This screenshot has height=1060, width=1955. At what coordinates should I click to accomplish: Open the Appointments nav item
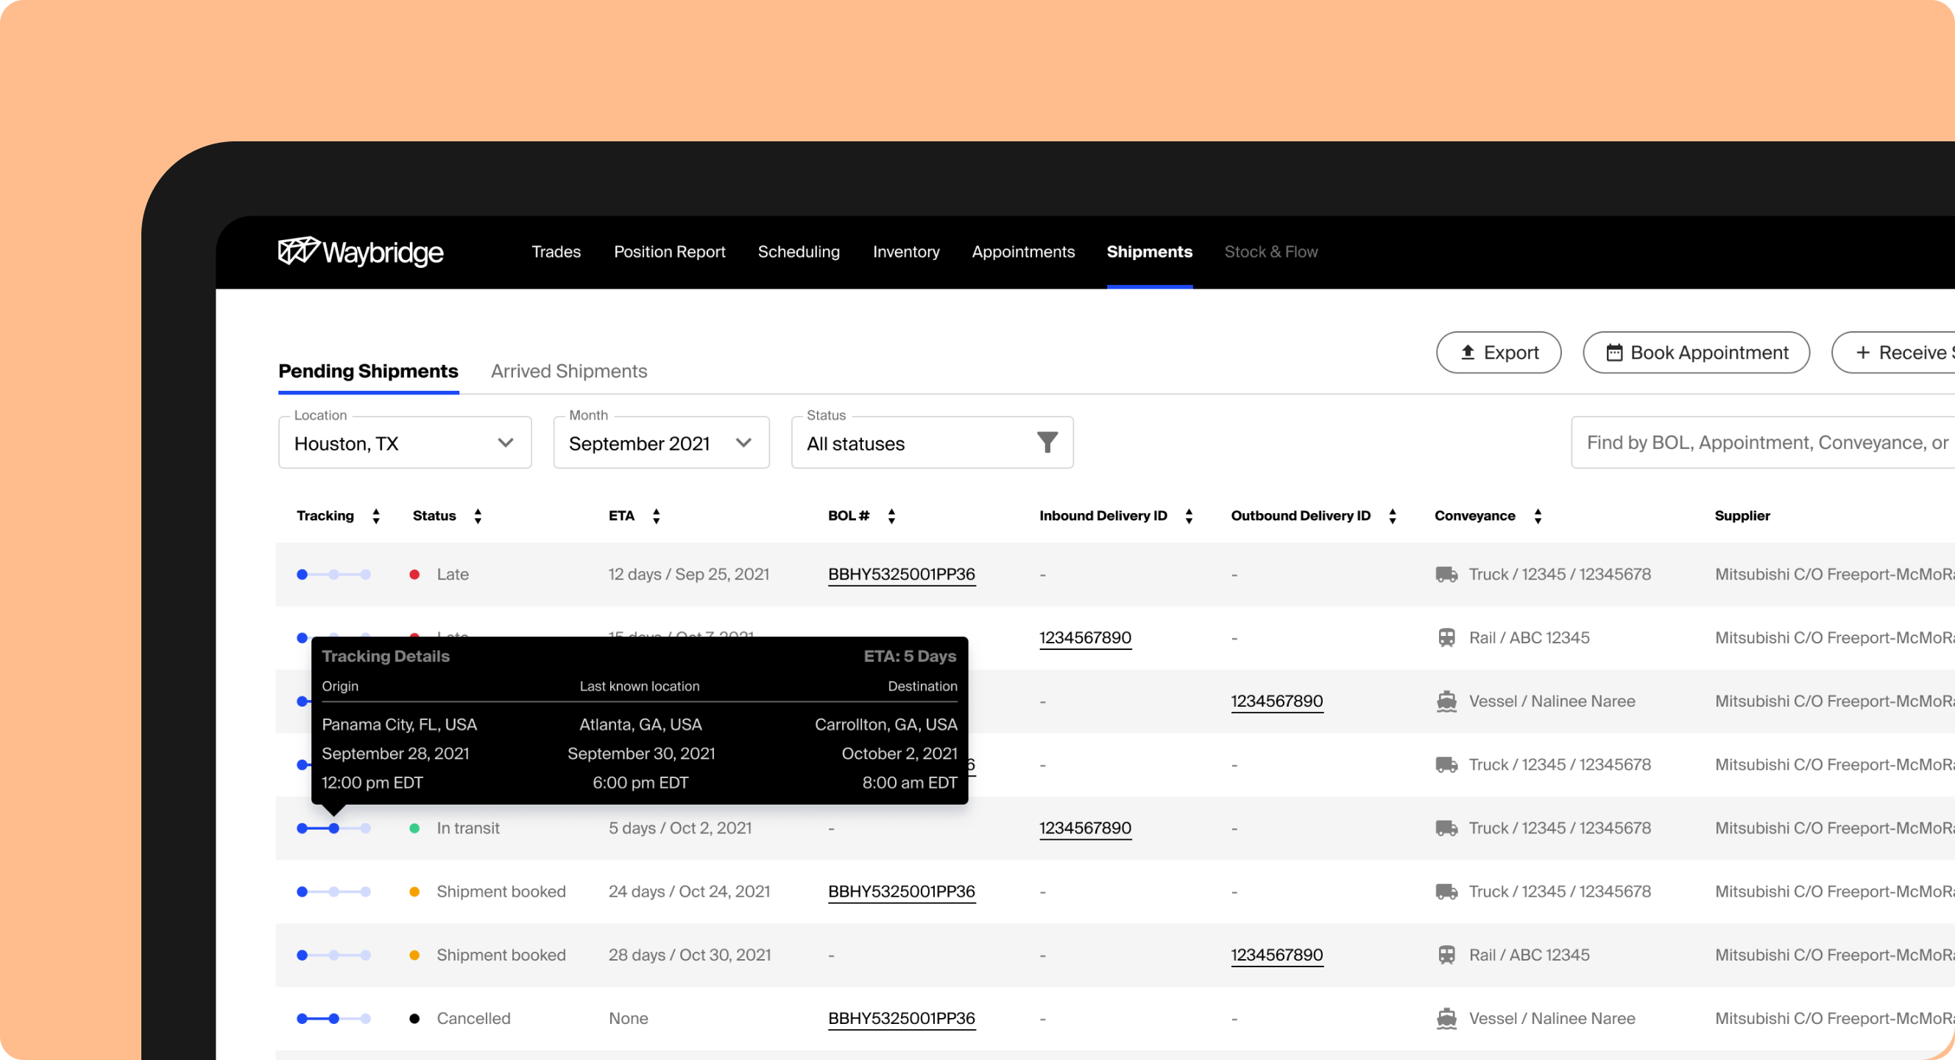pyautogui.click(x=1022, y=252)
